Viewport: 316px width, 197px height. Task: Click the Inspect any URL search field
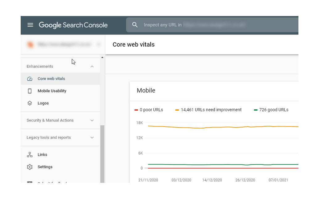pyautogui.click(x=212, y=25)
